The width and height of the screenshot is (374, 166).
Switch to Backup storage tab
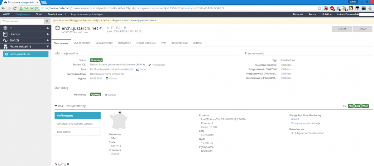pyautogui.click(x=104, y=43)
